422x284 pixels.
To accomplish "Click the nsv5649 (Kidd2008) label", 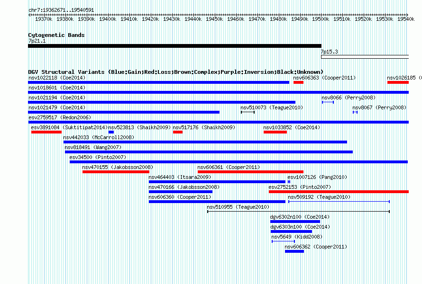I will pos(296,237).
